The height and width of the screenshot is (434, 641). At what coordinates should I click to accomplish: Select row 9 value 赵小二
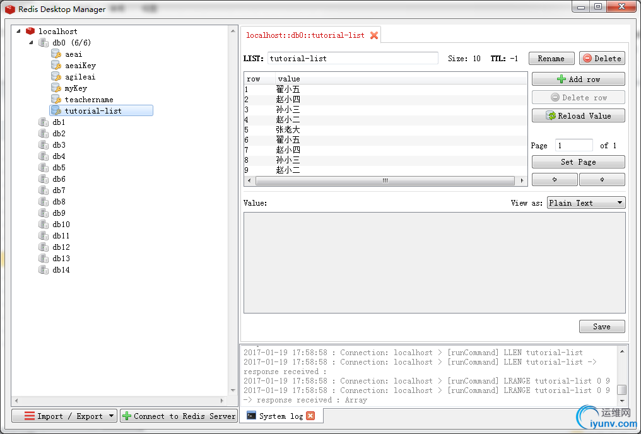pyautogui.click(x=288, y=170)
